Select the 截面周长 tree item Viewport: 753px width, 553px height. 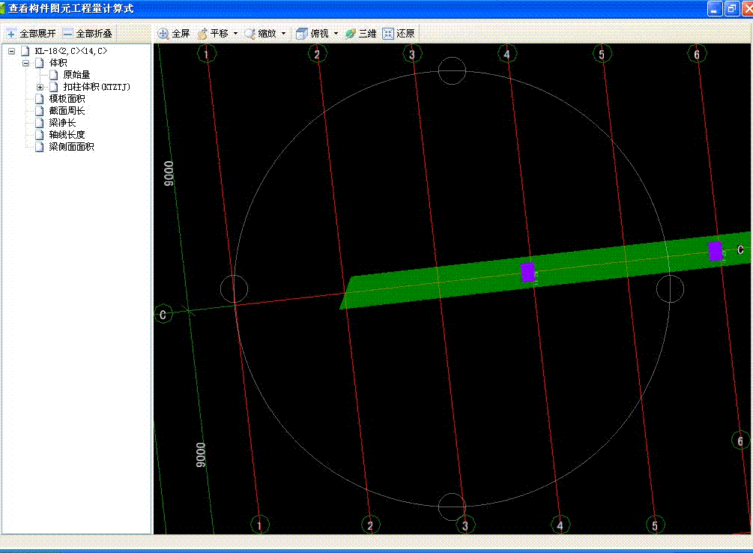click(67, 111)
